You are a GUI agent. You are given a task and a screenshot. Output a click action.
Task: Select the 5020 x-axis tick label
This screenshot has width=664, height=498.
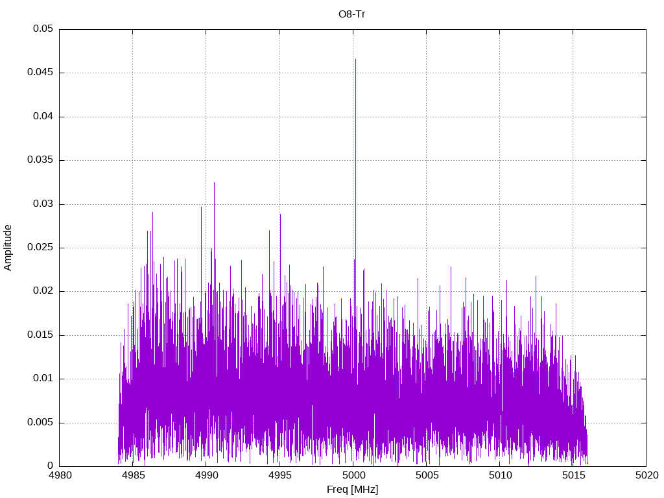click(646, 475)
